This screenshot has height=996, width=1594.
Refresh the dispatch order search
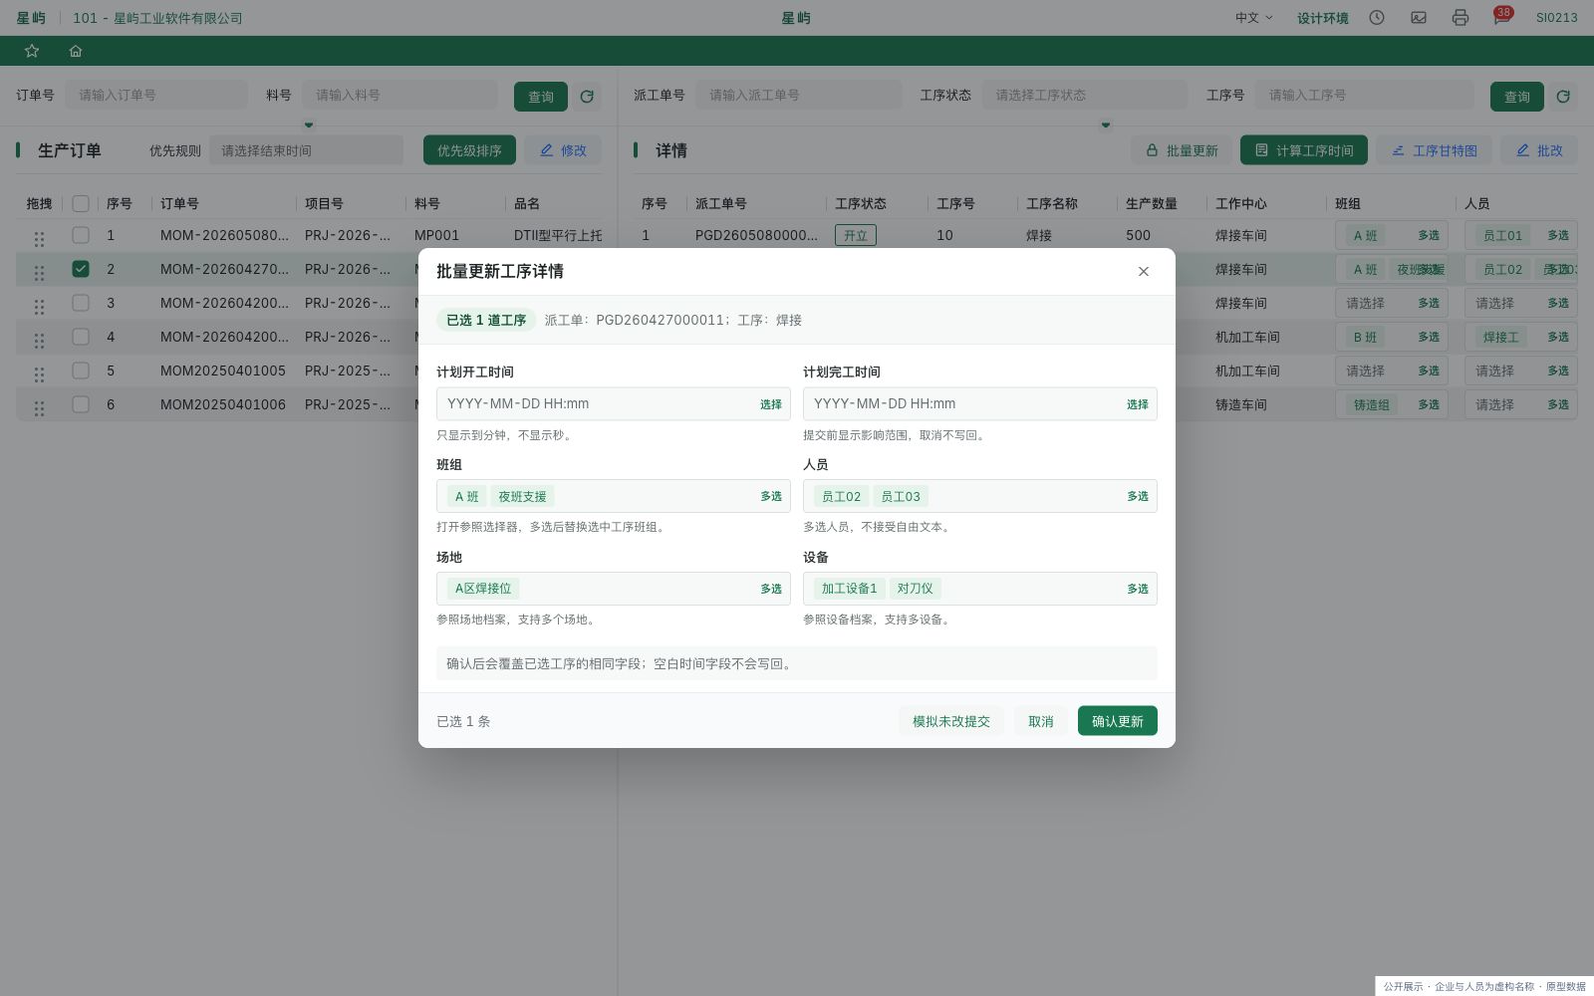(1563, 97)
